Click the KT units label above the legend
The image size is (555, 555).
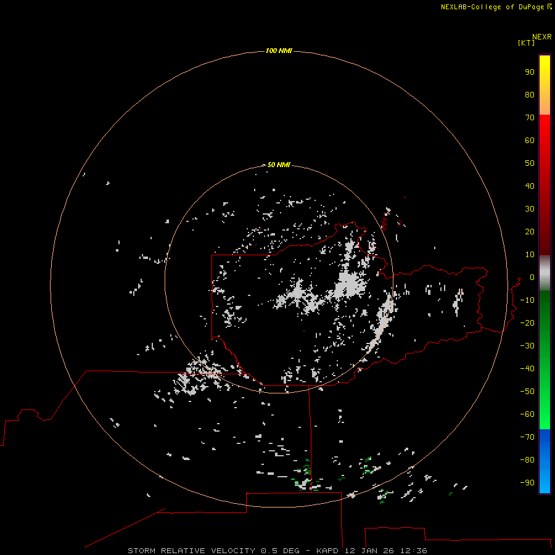pyautogui.click(x=526, y=43)
